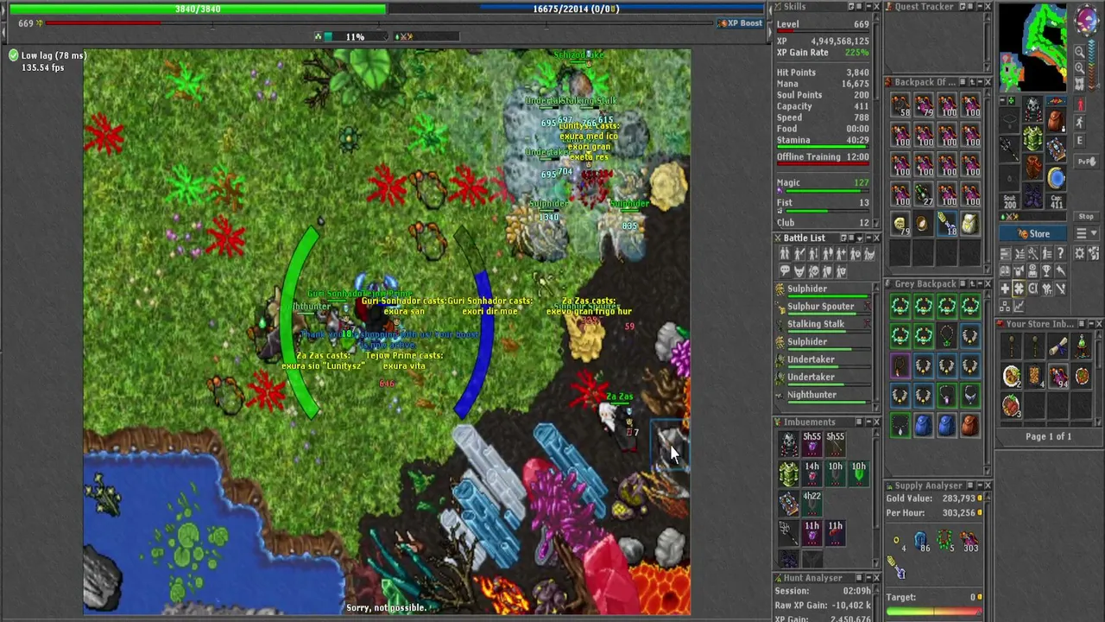Select the equipped weapon in the left hand slot

(x=1009, y=149)
